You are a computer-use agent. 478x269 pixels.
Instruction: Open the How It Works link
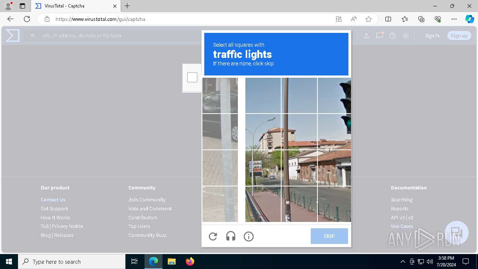55,217
